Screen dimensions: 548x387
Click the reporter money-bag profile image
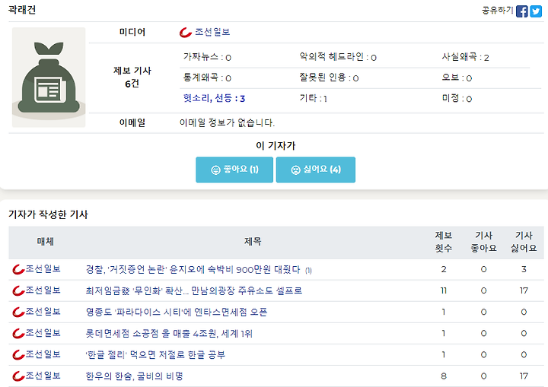pyautogui.click(x=49, y=78)
